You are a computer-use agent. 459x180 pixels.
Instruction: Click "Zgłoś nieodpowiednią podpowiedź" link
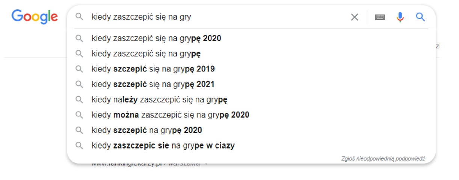[382, 159]
